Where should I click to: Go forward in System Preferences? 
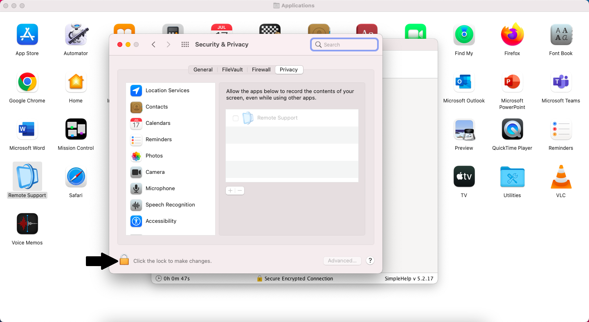168,44
